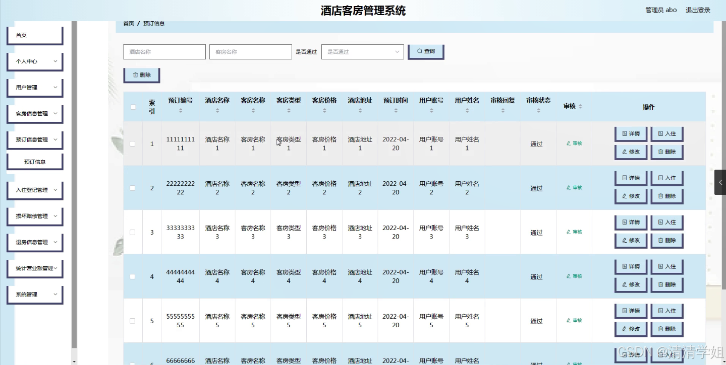Select the checkbox on booking row 4
This screenshot has height=365, width=726.
click(133, 276)
